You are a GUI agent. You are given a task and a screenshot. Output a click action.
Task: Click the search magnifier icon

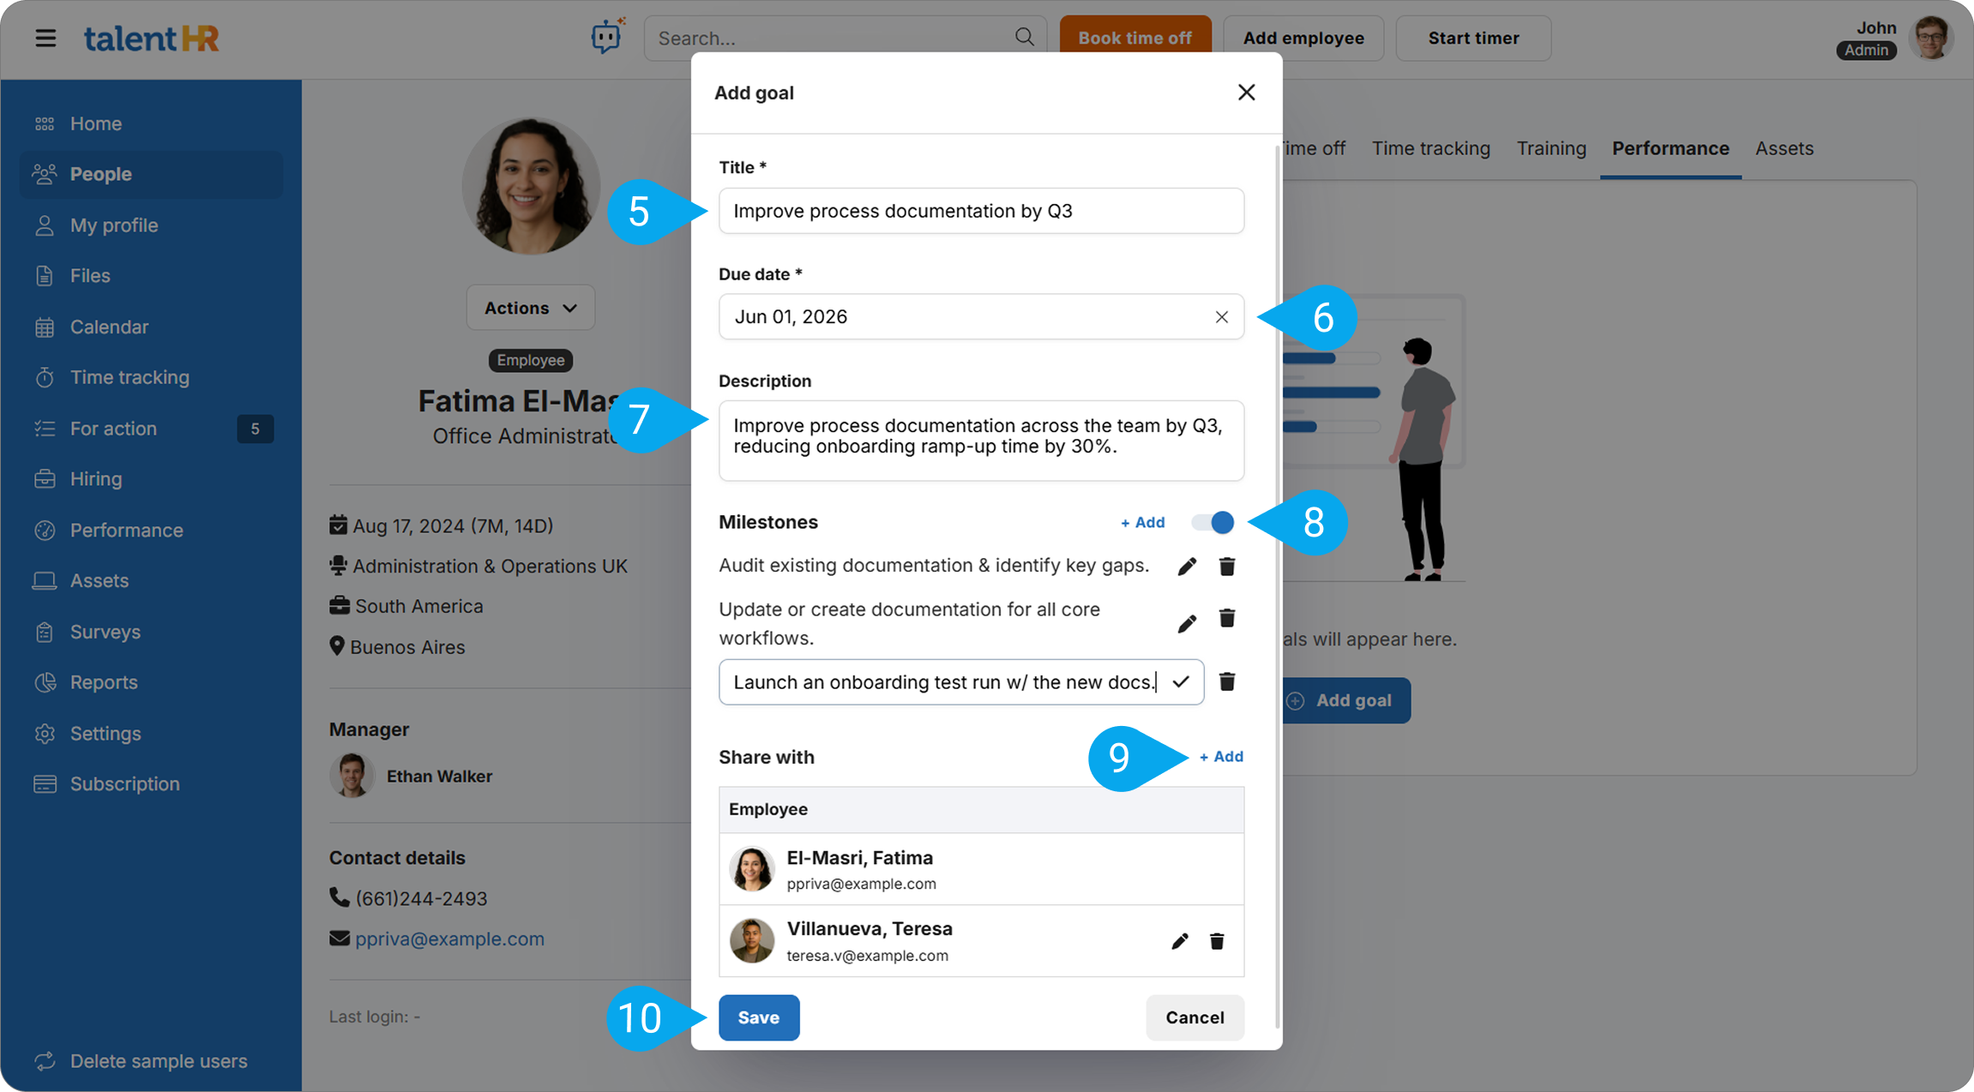(x=1024, y=37)
